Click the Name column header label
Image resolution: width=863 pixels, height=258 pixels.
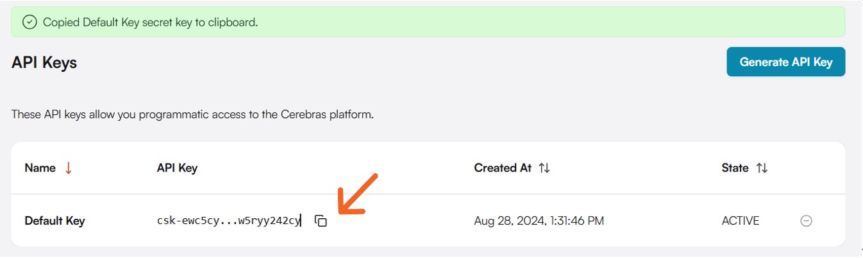40,168
